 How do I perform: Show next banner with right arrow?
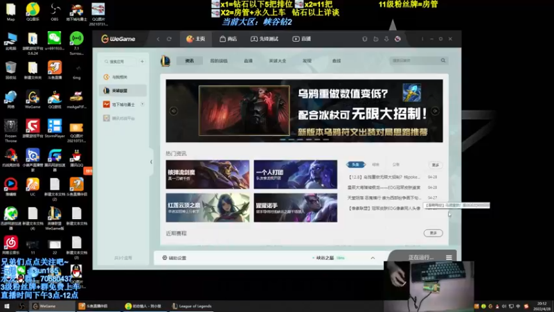coord(435,111)
